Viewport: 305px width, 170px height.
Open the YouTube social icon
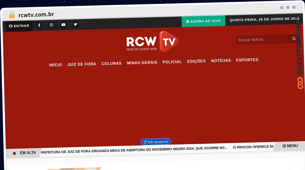pos(63,25)
